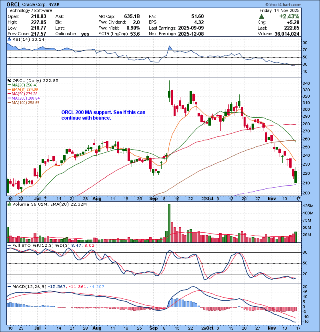This screenshot has width=320, height=332.
Task: Select the P/E value 51.60
Action: tap(198, 16)
